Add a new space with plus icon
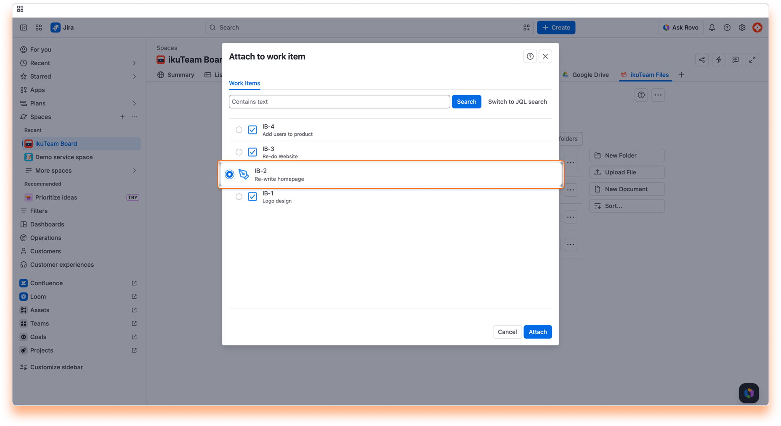Viewport: 781px width, 426px height. click(x=122, y=117)
